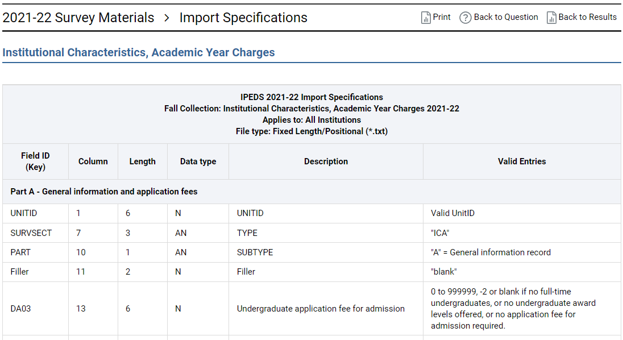The image size is (623, 340).
Task: Click the SURVSECT field ID cell
Action: tap(31, 233)
